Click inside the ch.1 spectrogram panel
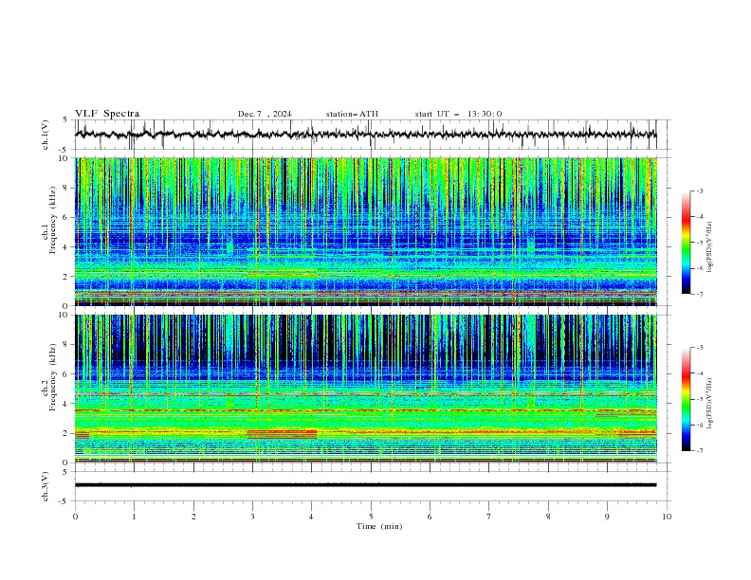Image resolution: width=751 pixels, height=580 pixels. (365, 231)
